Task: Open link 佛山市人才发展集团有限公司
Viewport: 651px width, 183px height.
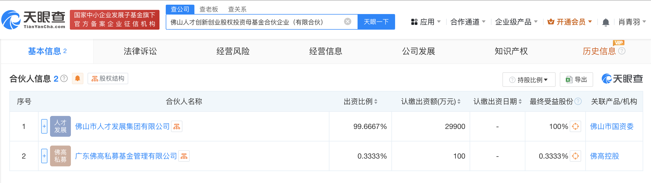Action: [122, 127]
